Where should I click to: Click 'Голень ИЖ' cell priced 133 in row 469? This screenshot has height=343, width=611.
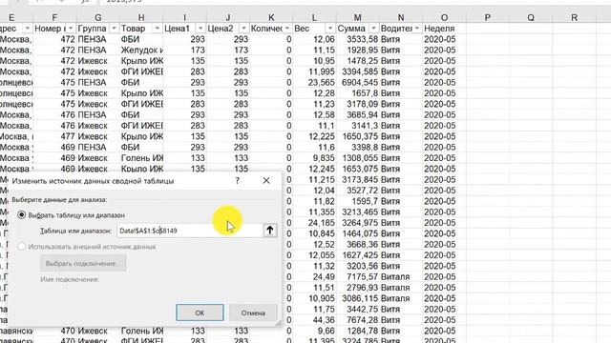tap(141, 158)
